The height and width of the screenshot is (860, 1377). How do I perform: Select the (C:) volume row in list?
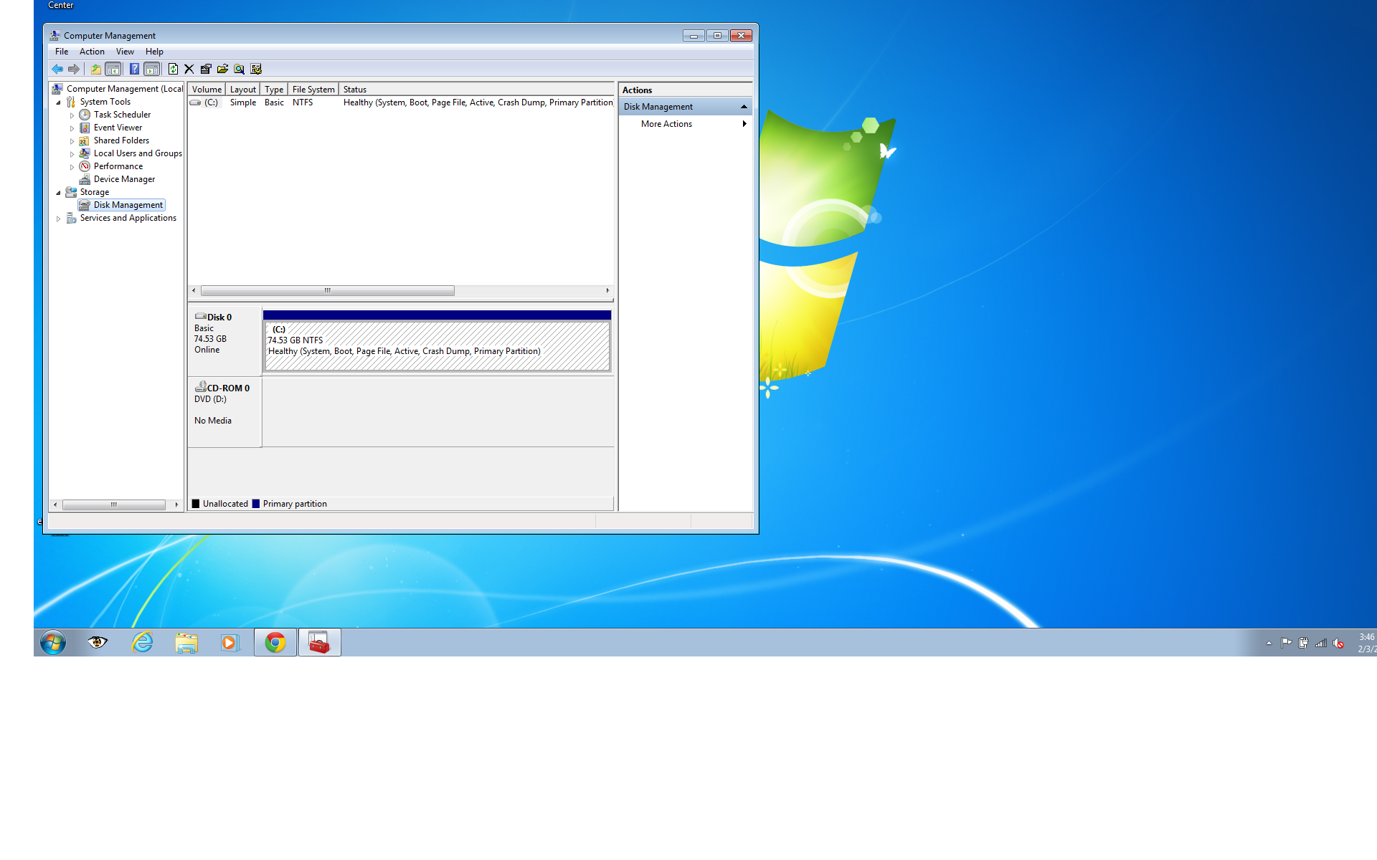click(401, 102)
